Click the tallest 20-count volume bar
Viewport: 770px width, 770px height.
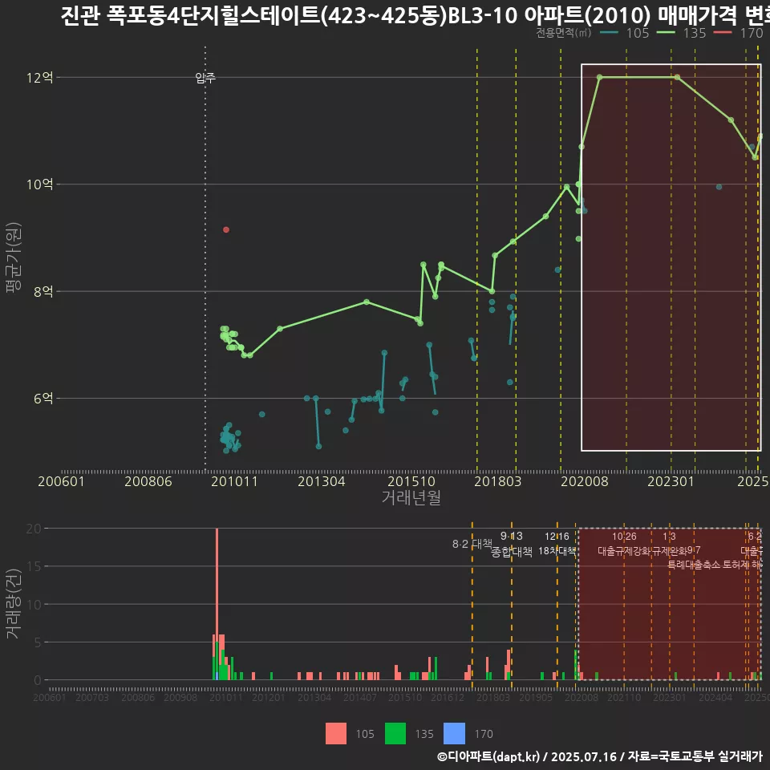click(x=217, y=604)
